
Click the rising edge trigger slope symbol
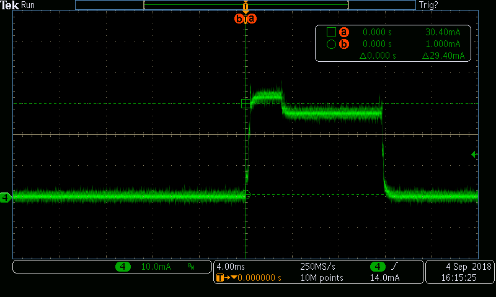tap(393, 267)
